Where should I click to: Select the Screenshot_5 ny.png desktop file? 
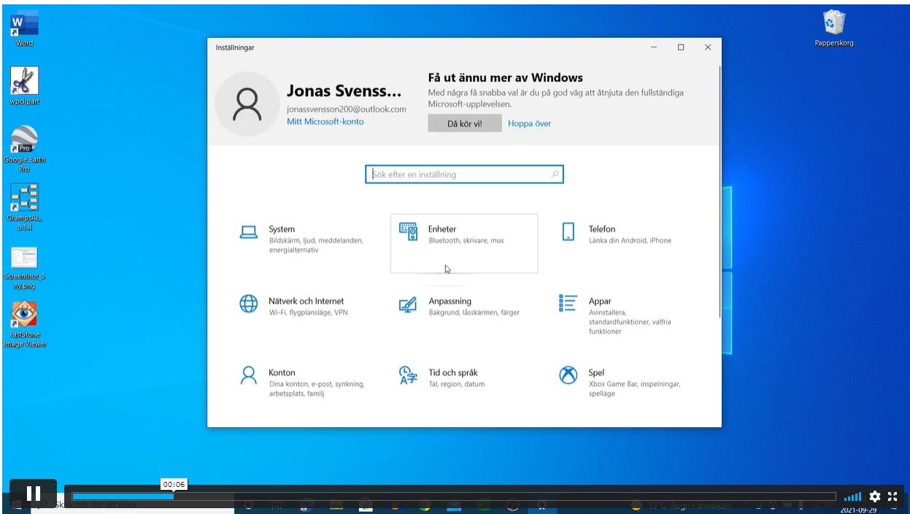tap(24, 268)
